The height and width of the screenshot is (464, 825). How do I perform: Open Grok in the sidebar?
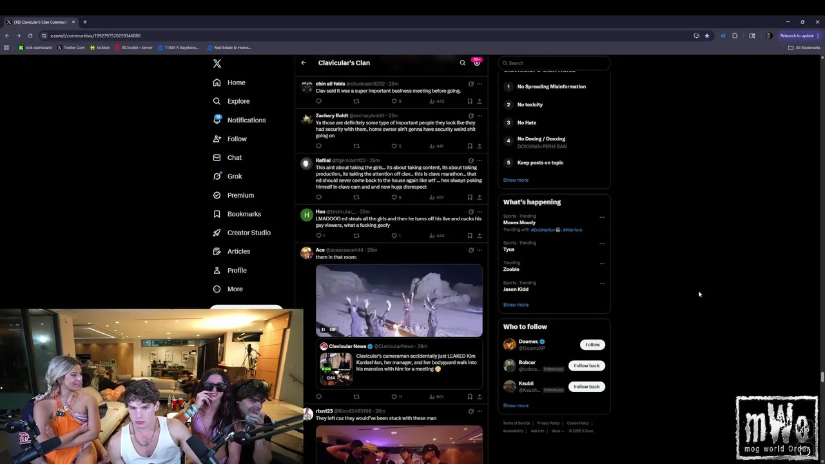[228, 176]
